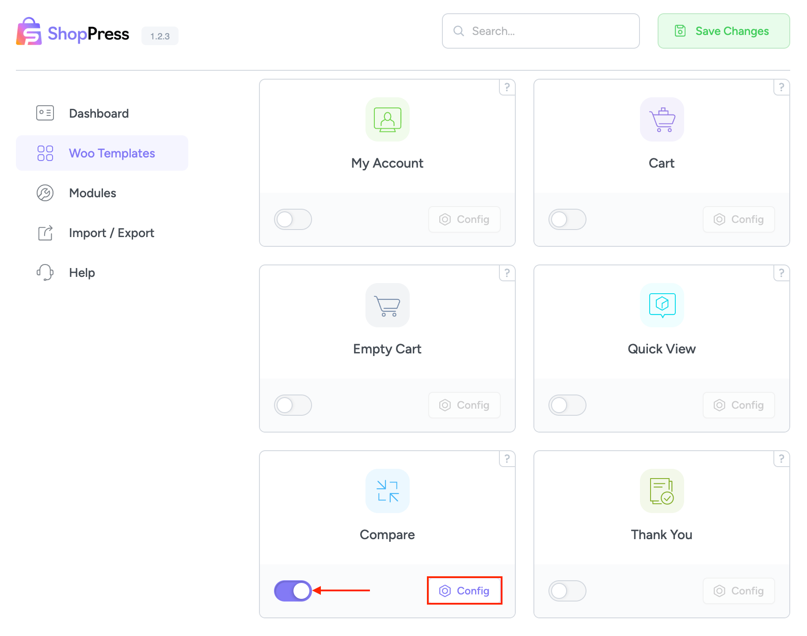Click the search magnifier icon

click(458, 31)
